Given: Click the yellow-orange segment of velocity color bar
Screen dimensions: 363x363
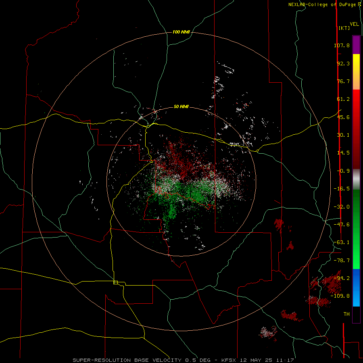Looking at the screenshot, I should point(356,72).
